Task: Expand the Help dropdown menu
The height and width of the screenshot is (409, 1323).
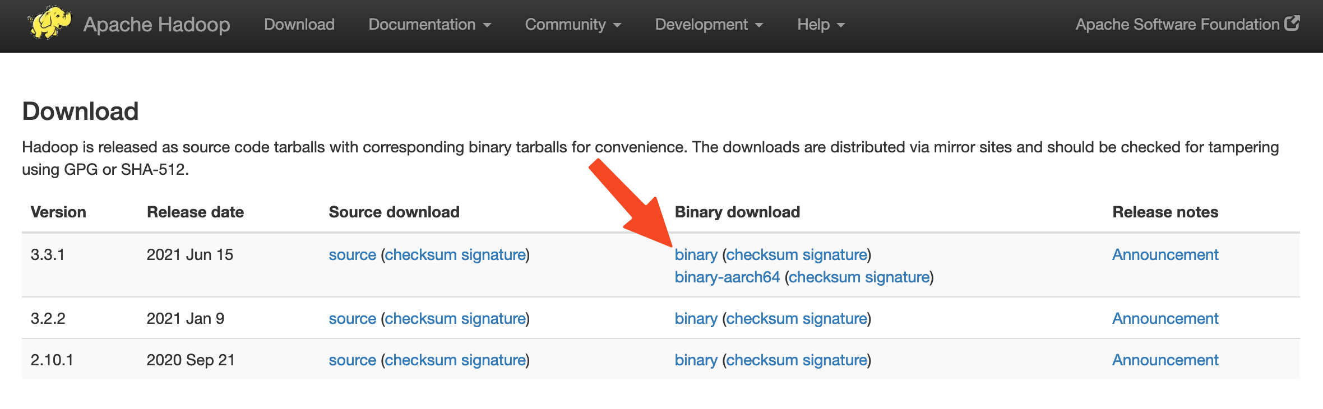Action: [821, 24]
